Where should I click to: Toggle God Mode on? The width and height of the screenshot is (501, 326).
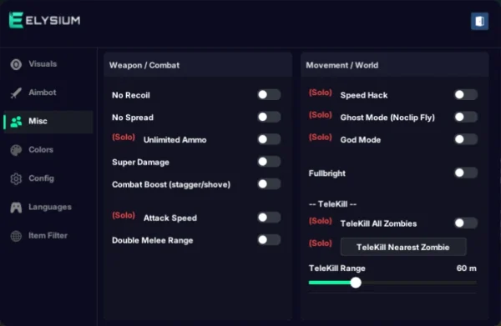coord(466,139)
